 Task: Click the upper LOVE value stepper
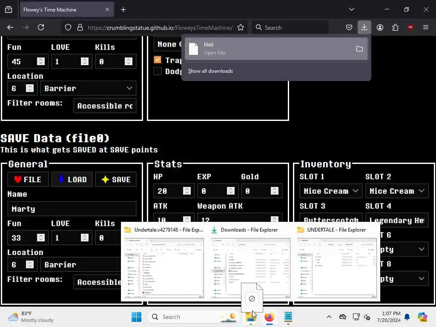85,61
